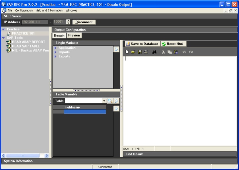Open the Table dropdown list
Image resolution: width=239 pixels, height=170 pixels.
click(x=104, y=101)
